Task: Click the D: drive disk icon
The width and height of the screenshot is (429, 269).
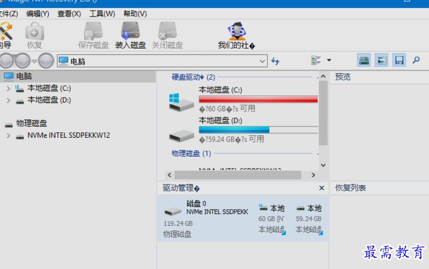Action: pos(181,136)
